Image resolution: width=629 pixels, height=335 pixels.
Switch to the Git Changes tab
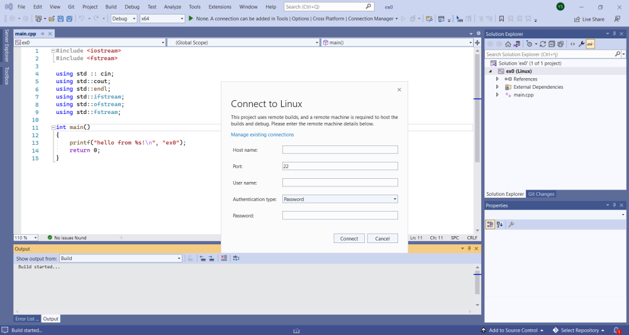tap(541, 194)
